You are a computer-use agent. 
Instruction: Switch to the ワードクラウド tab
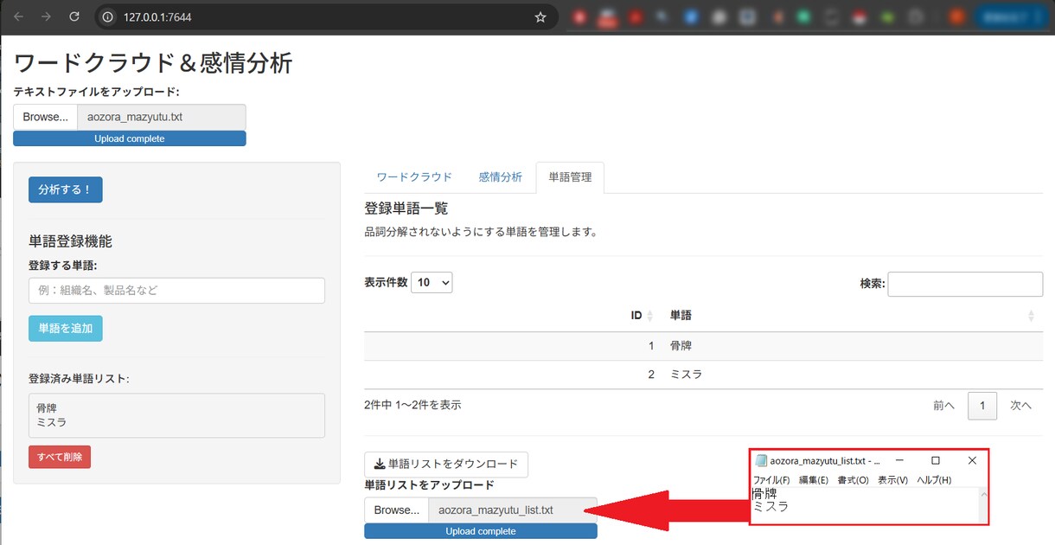point(414,177)
